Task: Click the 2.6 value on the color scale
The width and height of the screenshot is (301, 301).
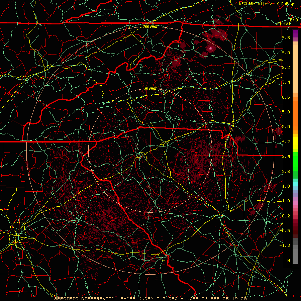Action: [286, 172]
